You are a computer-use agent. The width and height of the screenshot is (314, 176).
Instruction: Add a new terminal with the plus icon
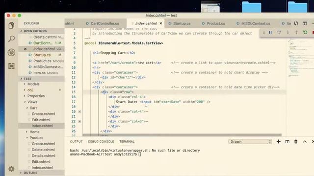[278, 141]
